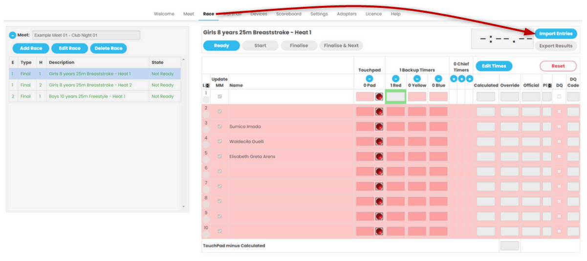Click the minus icon above 0 Blue
Screen dimensions: 587x261
click(438, 79)
